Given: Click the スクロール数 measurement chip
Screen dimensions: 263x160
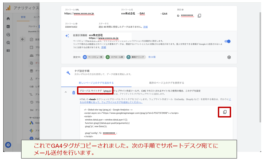Looking at the screenshot, I should (x=115, y=57).
